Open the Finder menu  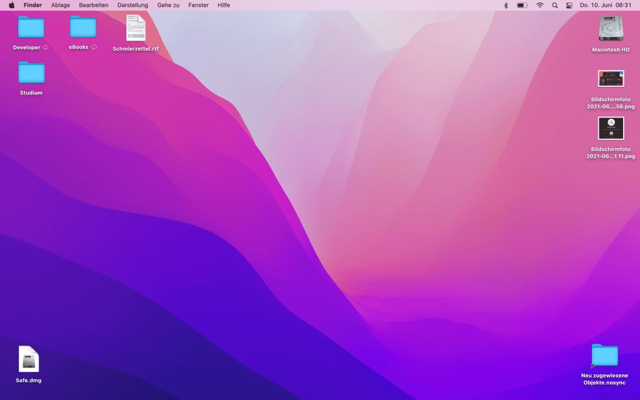(x=32, y=5)
